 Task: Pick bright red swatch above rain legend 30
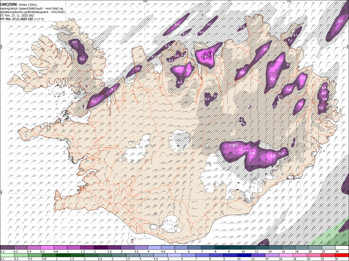(342, 255)
